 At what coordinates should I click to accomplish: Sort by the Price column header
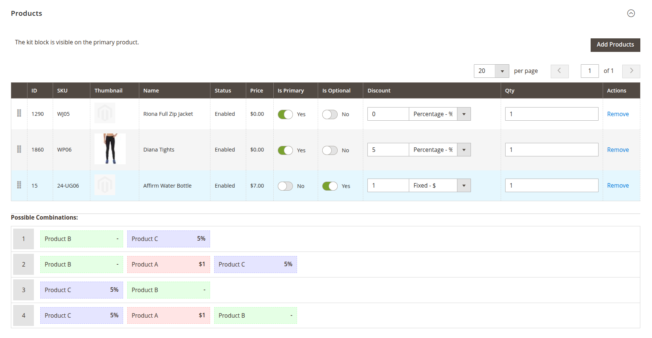pos(256,91)
